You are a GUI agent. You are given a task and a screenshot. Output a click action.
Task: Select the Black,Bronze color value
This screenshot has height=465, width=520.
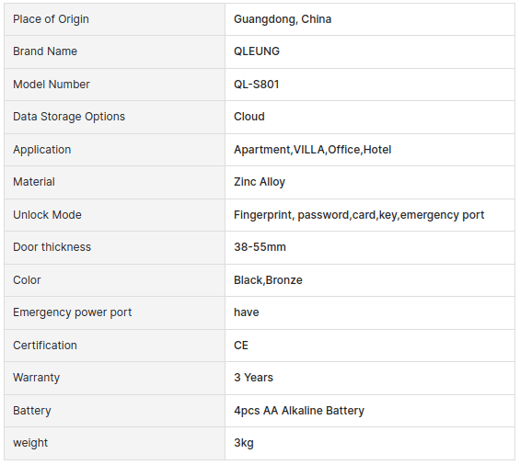tap(268, 280)
